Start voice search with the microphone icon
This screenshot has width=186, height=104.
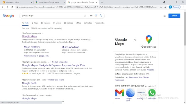(96, 16)
